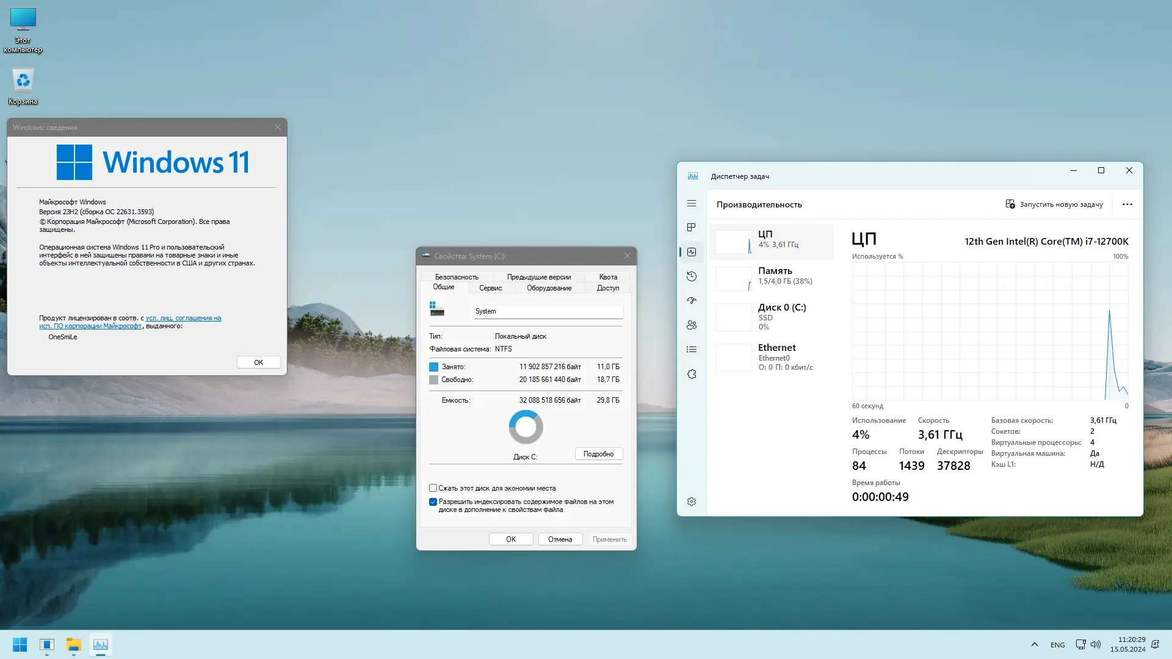Open App history page icon
The height and width of the screenshot is (659, 1172).
pos(691,276)
